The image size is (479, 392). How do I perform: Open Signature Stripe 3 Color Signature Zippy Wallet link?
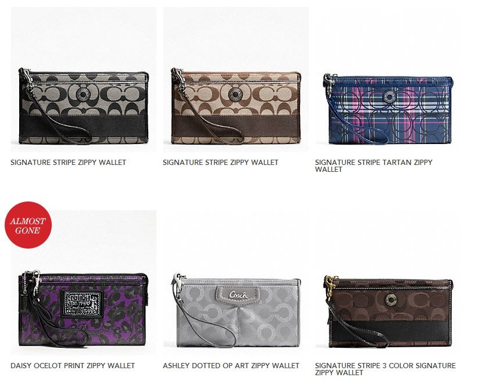[x=385, y=369]
